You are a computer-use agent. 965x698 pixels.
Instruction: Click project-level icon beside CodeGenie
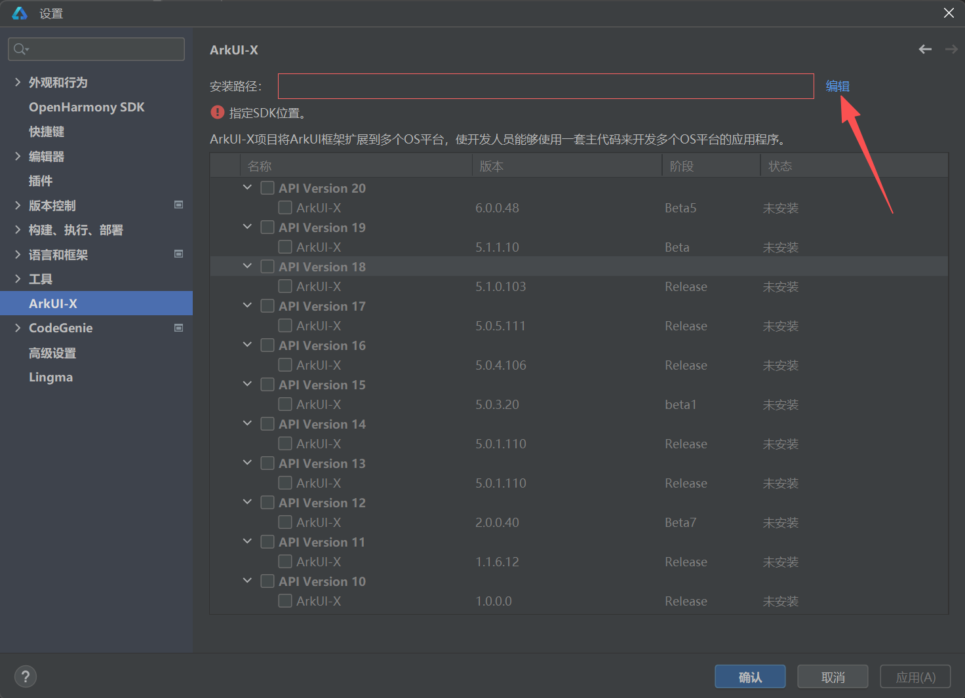tap(178, 328)
